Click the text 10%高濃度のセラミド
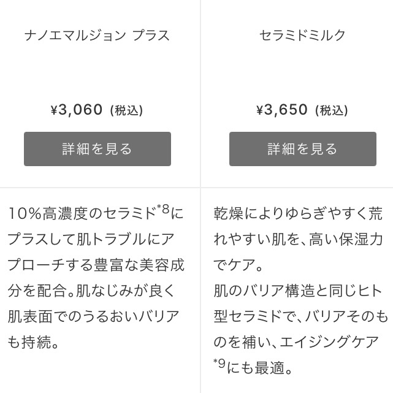The width and height of the screenshot is (393, 393). (82, 214)
